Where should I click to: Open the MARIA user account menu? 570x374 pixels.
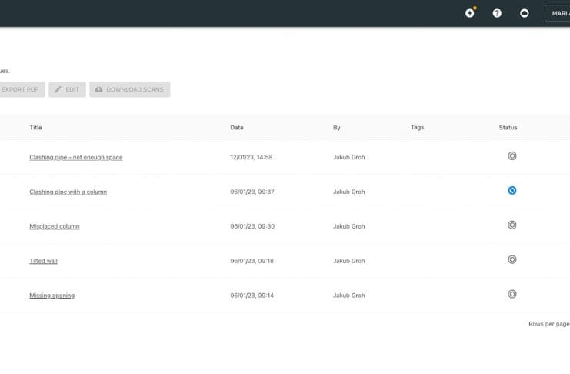point(558,13)
